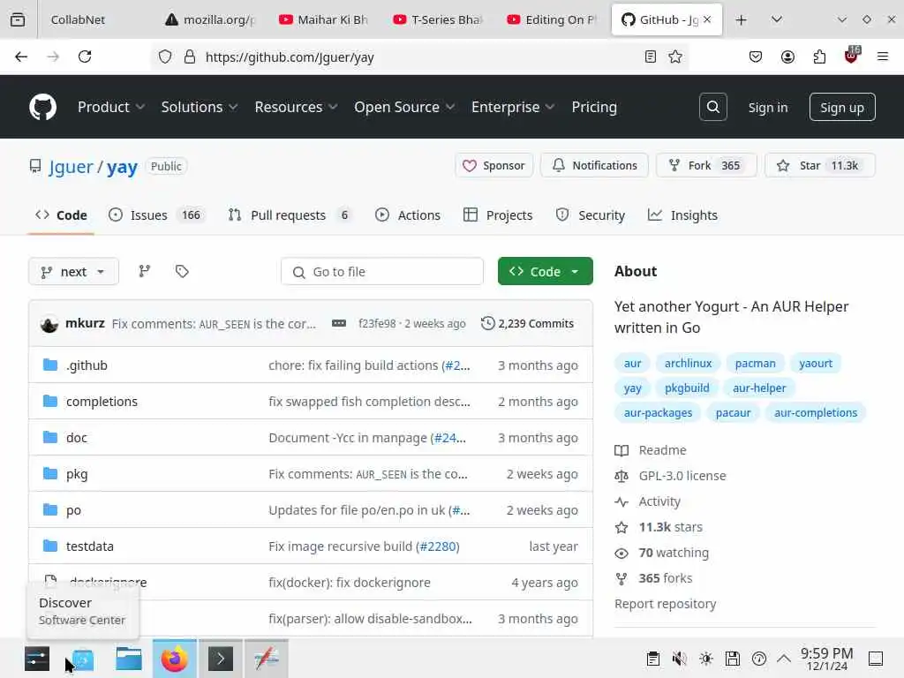Open the Insights tab

(x=682, y=215)
